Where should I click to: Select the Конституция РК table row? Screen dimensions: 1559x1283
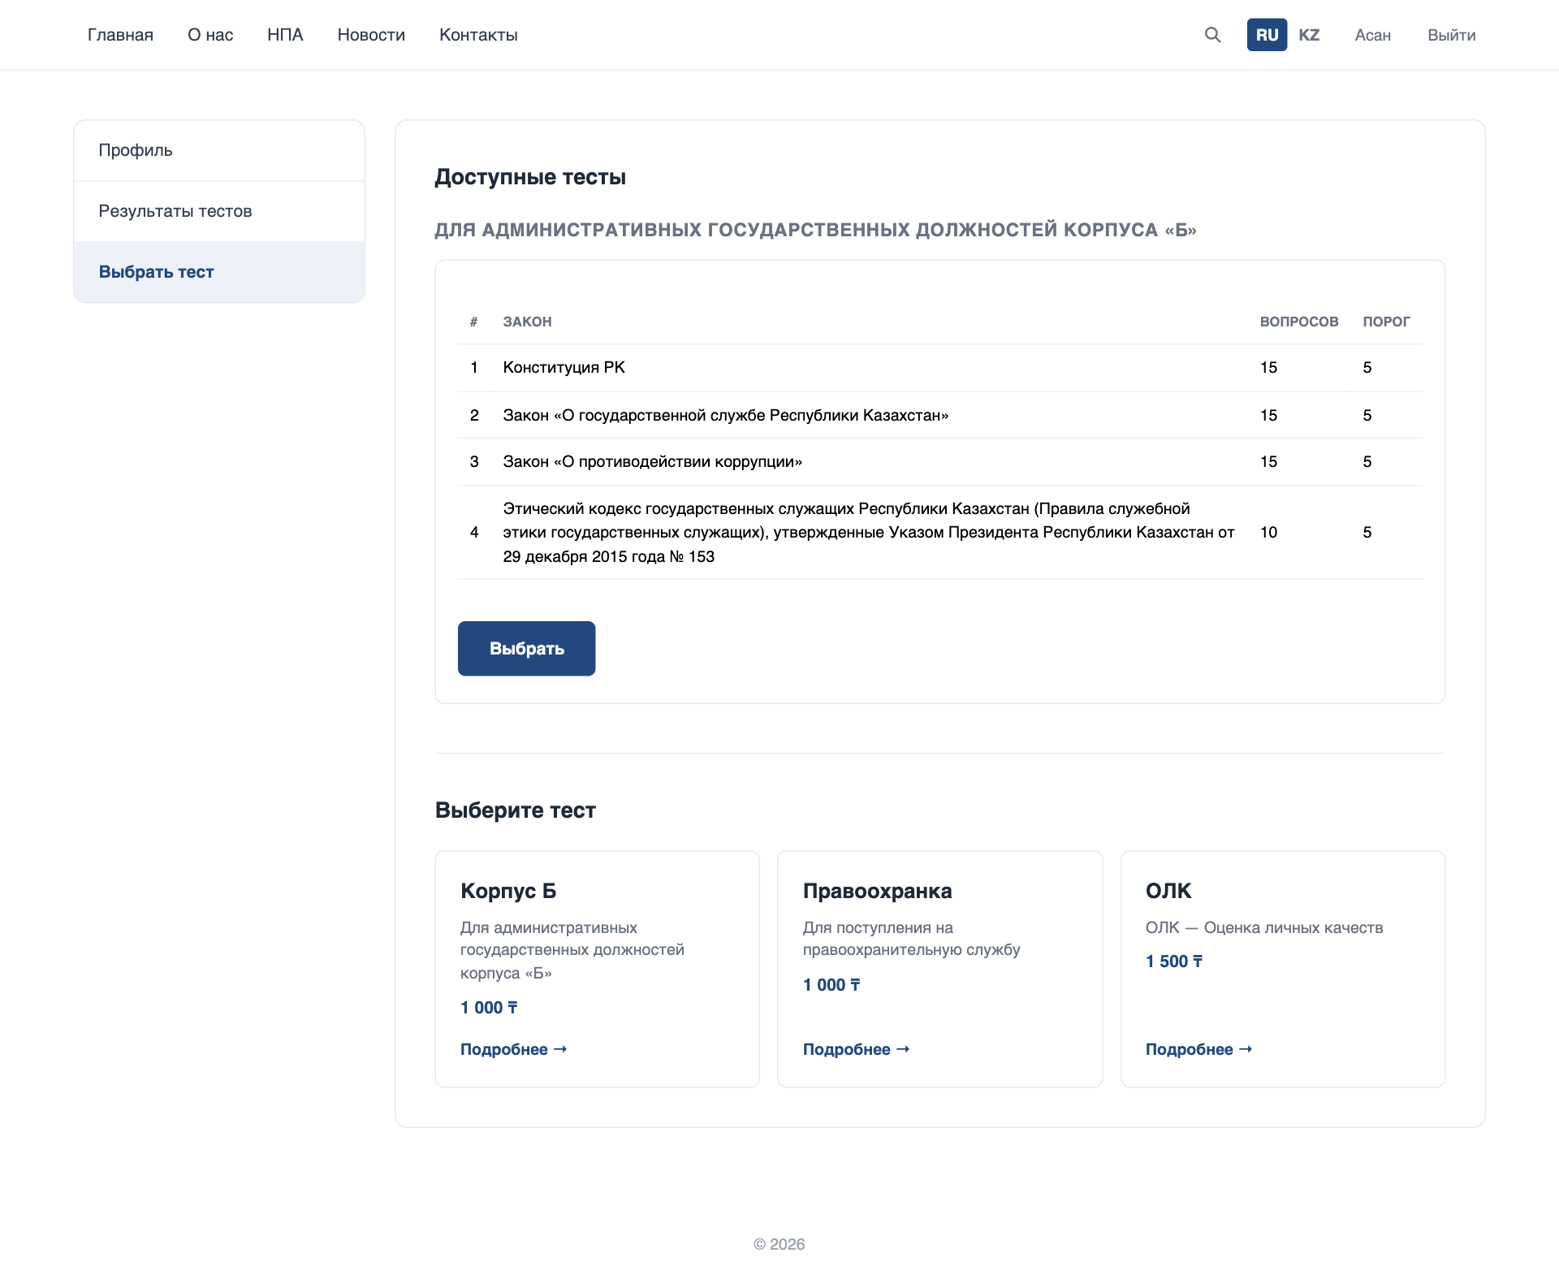(939, 368)
